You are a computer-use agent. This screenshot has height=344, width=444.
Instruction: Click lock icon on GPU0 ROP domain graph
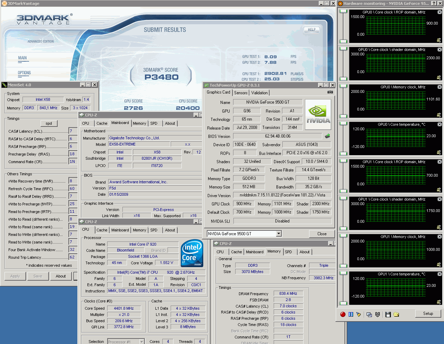tap(439, 40)
